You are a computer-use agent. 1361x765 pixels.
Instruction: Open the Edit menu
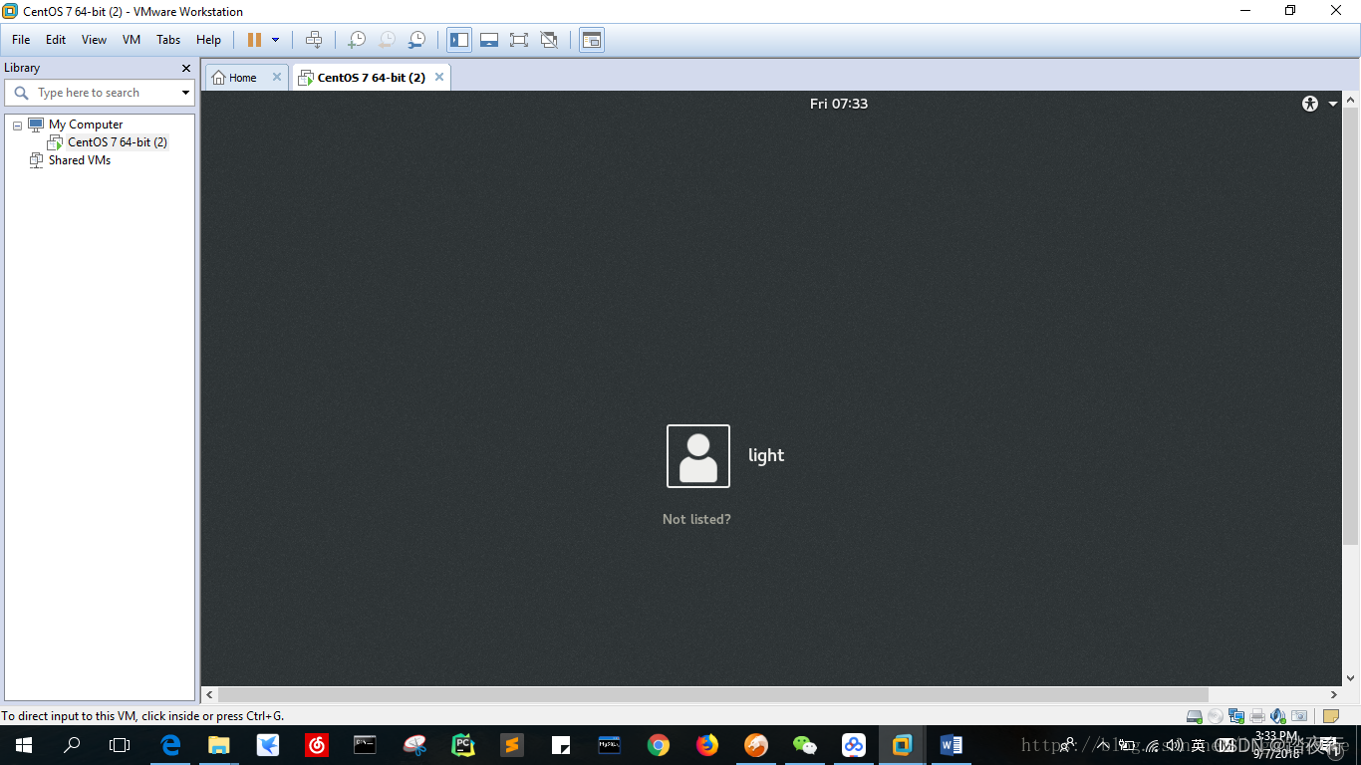tap(56, 40)
